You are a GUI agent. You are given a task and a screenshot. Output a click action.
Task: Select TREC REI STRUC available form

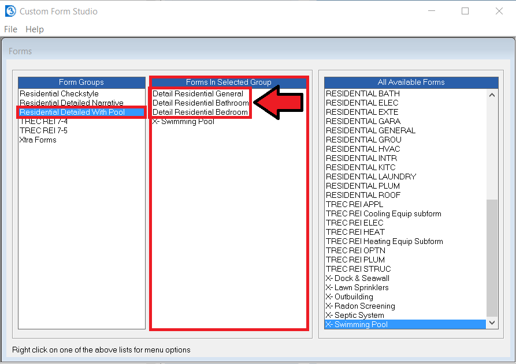405,269
